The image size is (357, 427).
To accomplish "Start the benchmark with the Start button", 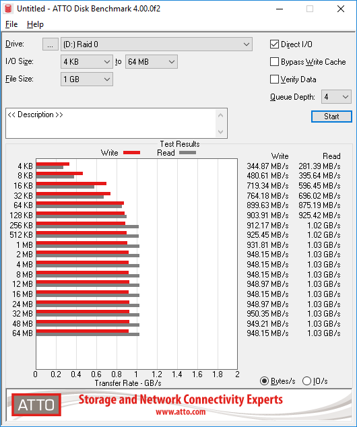I will [331, 117].
